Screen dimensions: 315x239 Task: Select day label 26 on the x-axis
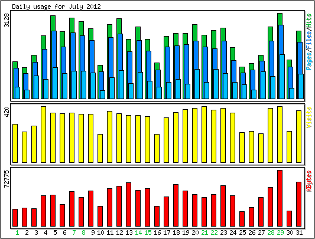[x=252, y=233]
